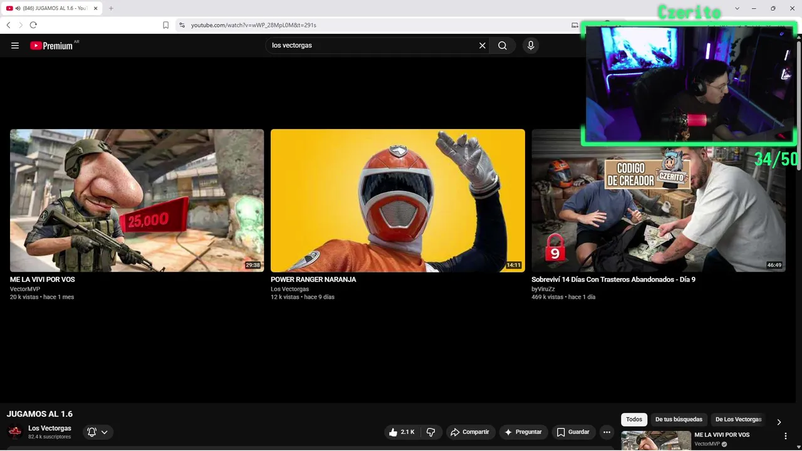The height and width of the screenshot is (451, 802).
Task: Open a new browser tab
Action: tap(111, 8)
